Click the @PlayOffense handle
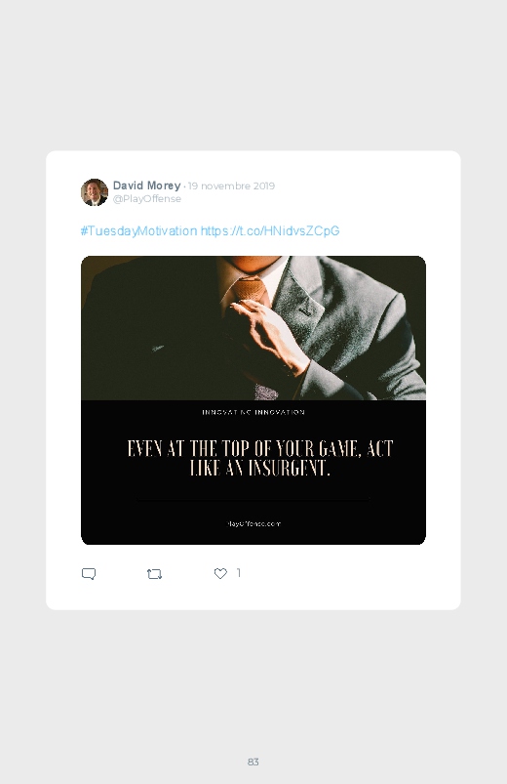507x784 pixels. coord(147,198)
